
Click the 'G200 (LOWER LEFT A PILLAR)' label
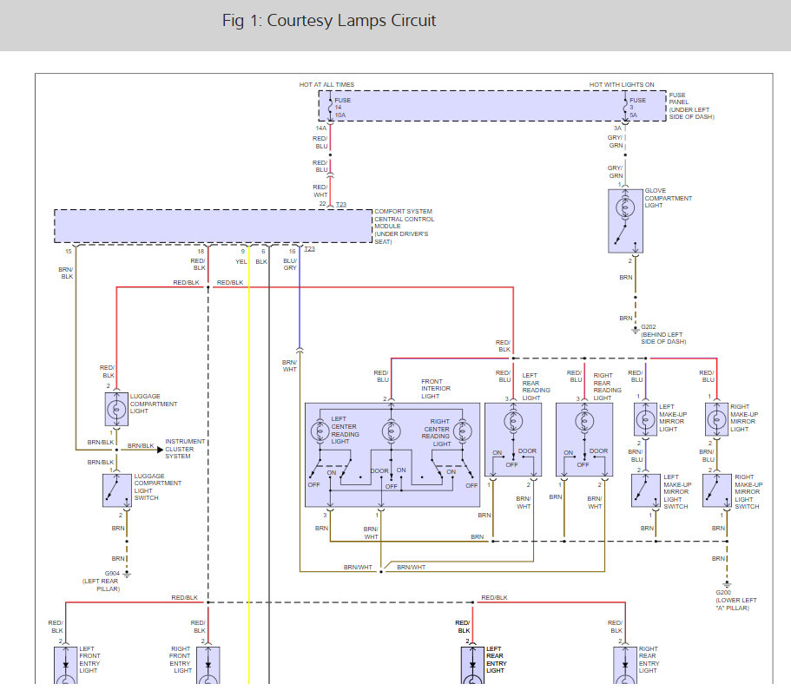click(736, 600)
